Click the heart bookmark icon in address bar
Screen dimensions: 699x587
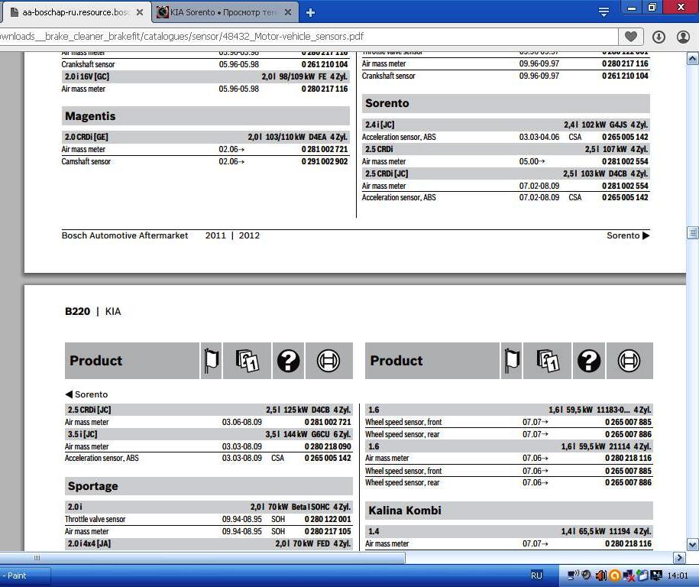tap(631, 37)
